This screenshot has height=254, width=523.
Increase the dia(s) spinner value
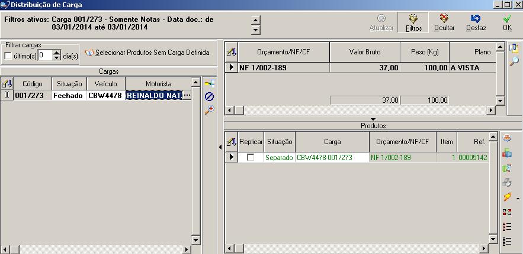pos(57,53)
